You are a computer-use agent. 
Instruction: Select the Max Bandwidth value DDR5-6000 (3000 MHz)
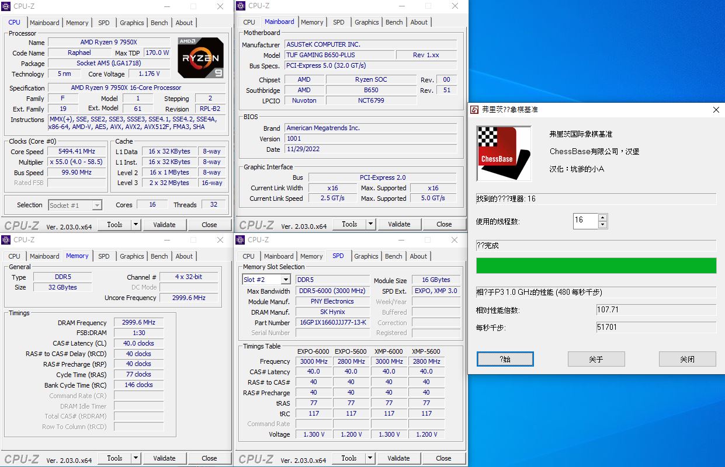coord(332,291)
